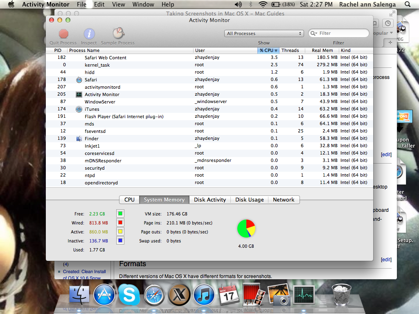
Task: Open the Mac OS X installer Dock icon
Action: 179,295
